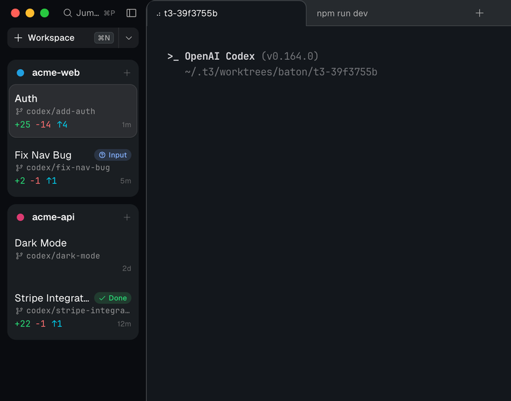This screenshot has width=511, height=401.
Task: Click the 12m timestamp
Action: tap(124, 324)
